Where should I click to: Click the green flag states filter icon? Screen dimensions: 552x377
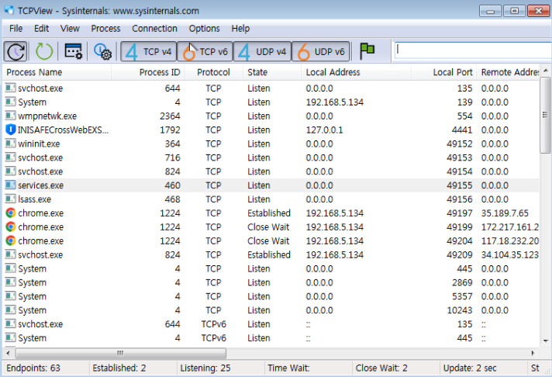point(367,51)
